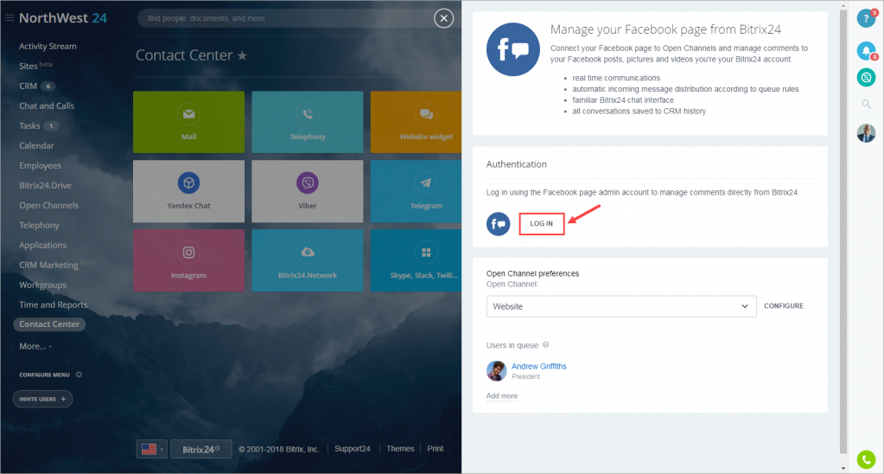This screenshot has height=474, width=884.
Task: Select Contact Center menu item
Action: coord(49,323)
